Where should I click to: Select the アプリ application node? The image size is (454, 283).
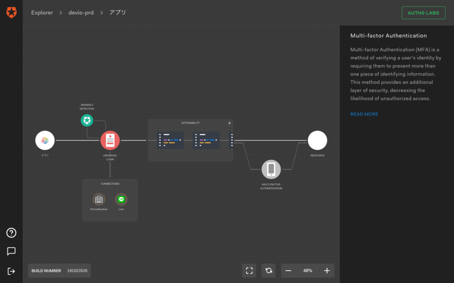pos(45,141)
